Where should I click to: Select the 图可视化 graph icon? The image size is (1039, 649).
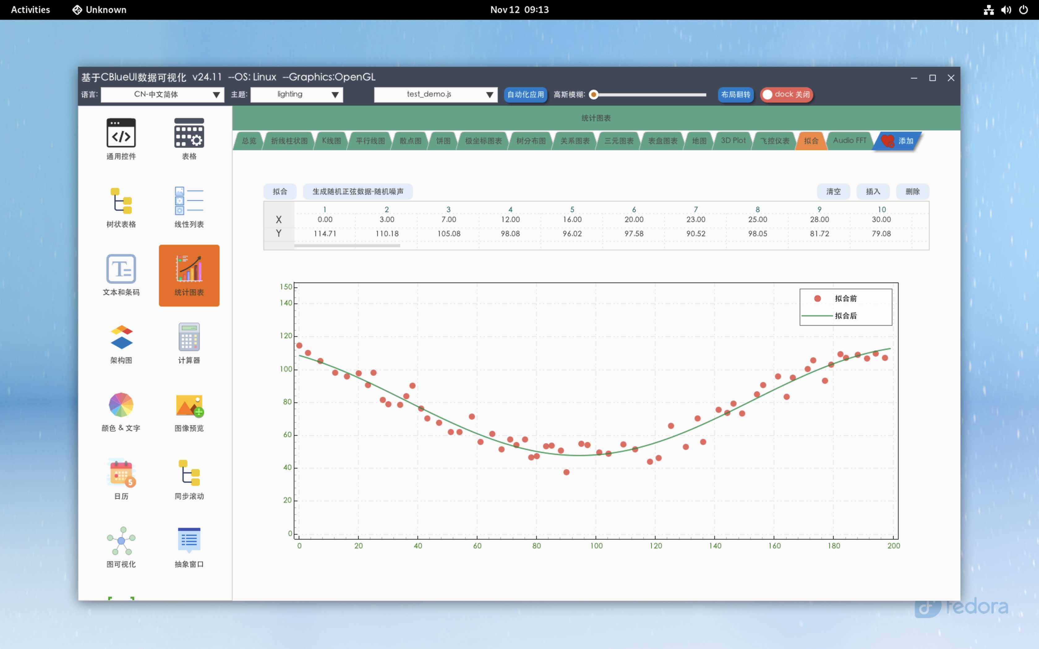point(121,541)
